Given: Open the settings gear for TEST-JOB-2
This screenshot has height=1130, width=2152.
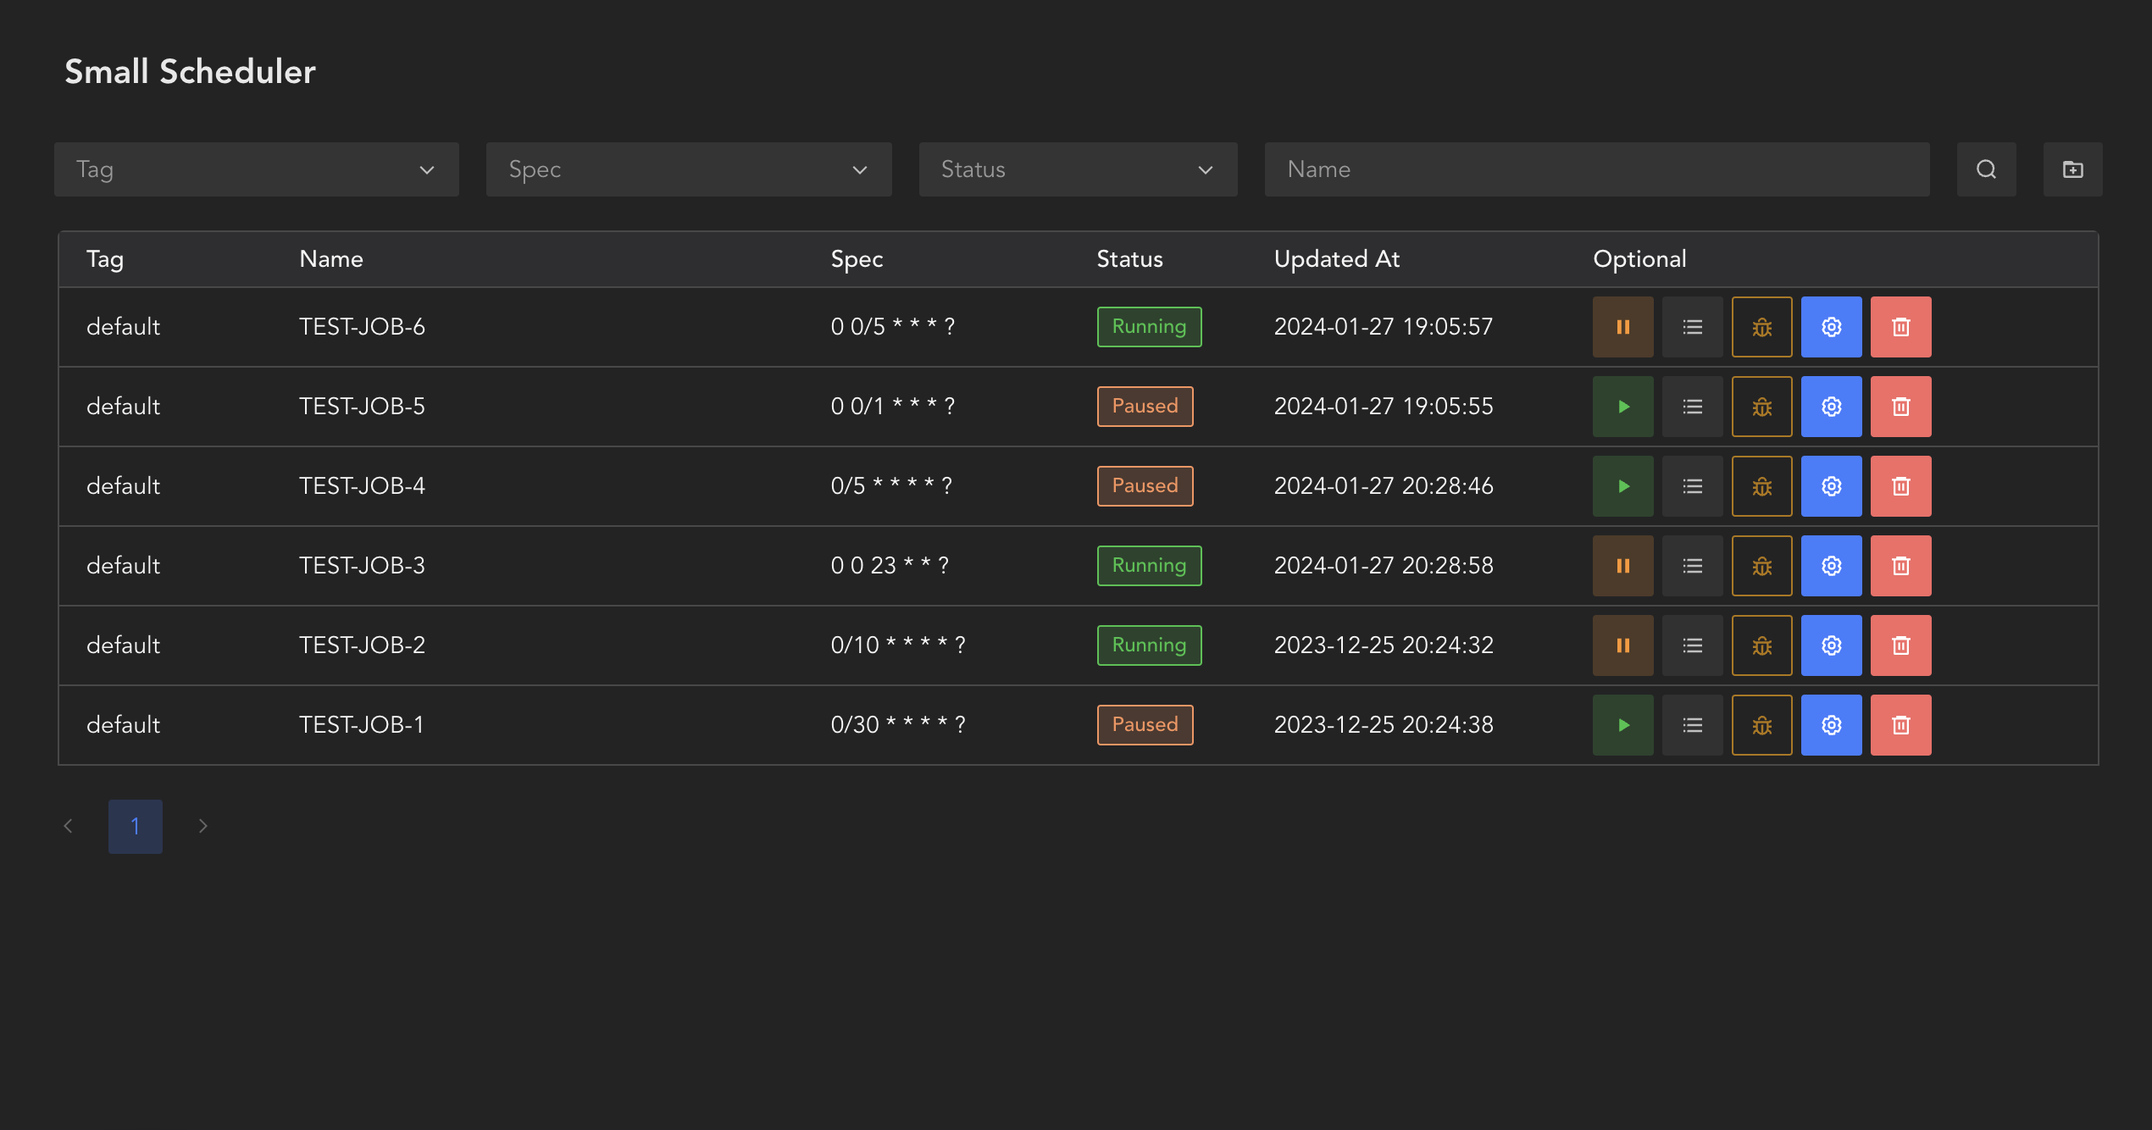Looking at the screenshot, I should pos(1831,645).
